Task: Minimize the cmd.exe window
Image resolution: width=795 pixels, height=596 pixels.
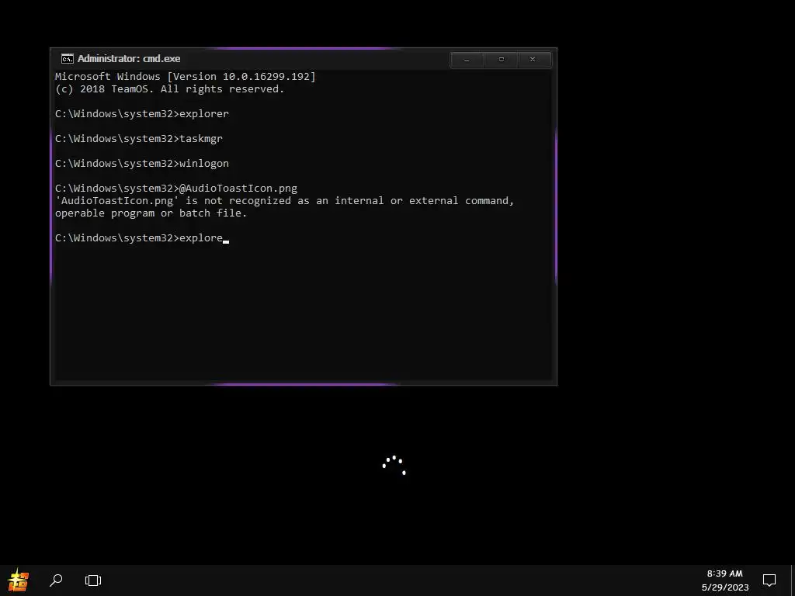Action: pyautogui.click(x=467, y=60)
